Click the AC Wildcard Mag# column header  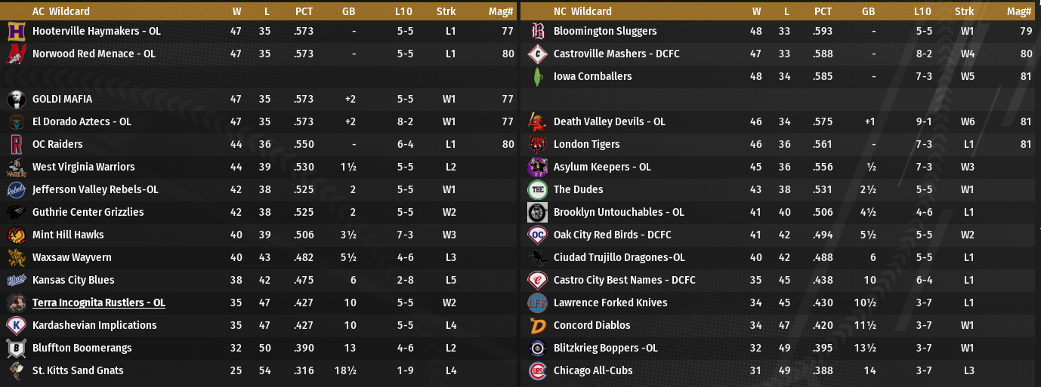tap(501, 11)
